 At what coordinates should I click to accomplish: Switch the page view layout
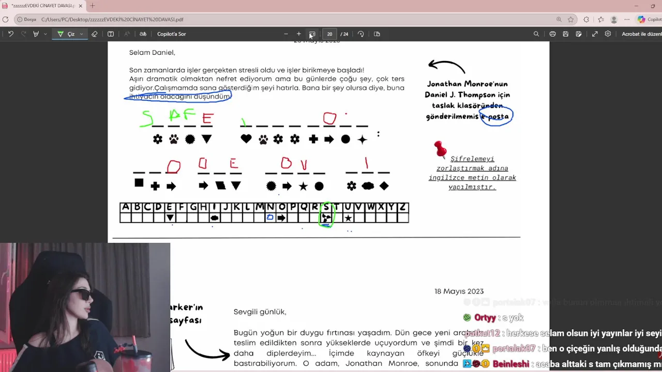pos(377,34)
